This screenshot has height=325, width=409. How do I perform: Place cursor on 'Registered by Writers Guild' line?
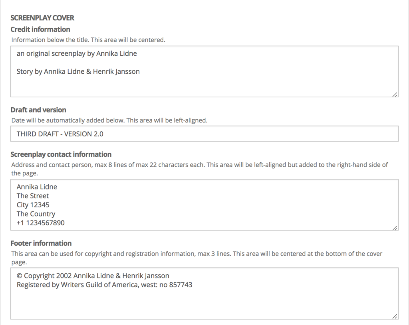coord(104,285)
